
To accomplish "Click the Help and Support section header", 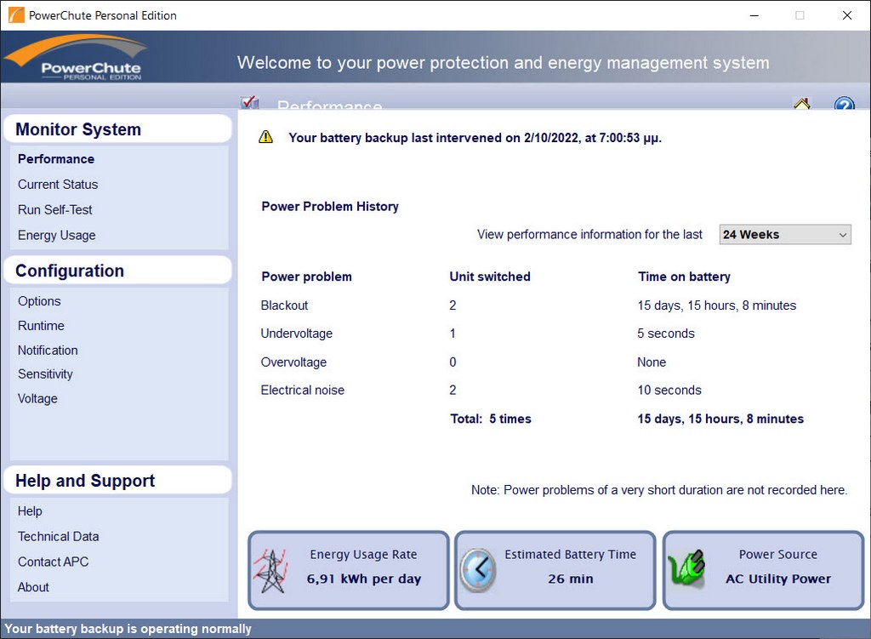I will click(117, 481).
